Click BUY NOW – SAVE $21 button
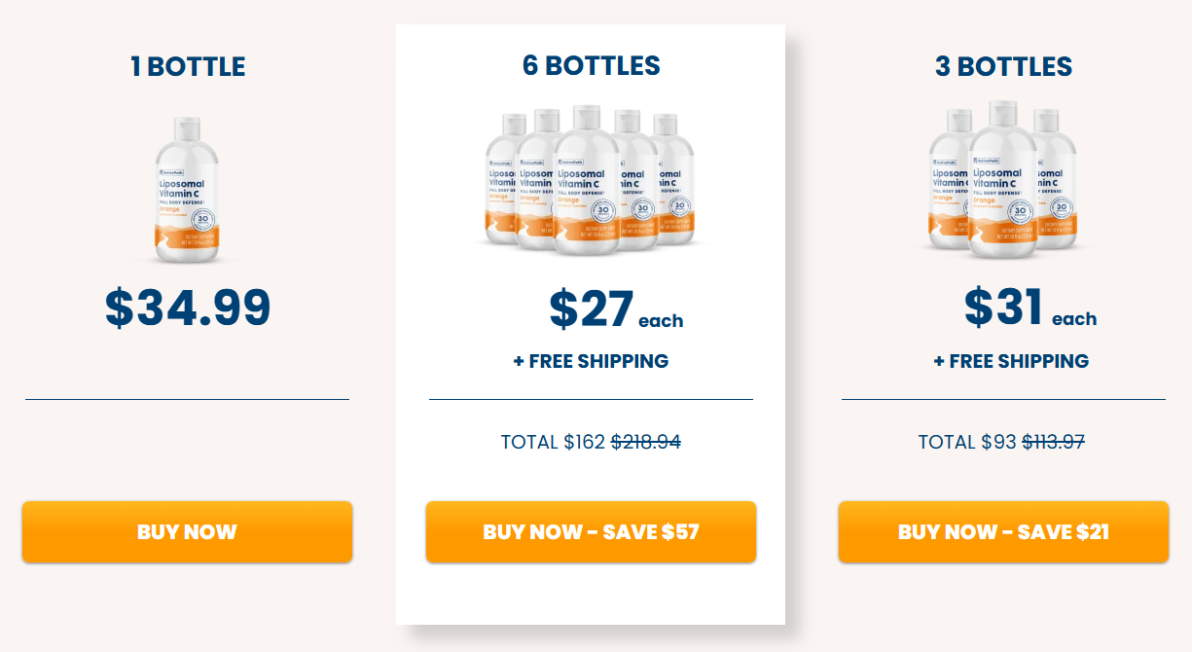Screen dimensions: 1192x652 1002,532
